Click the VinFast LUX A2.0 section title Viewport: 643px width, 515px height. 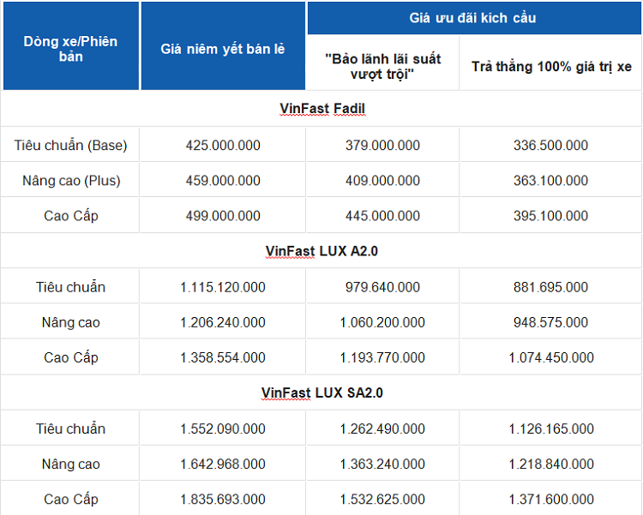(323, 250)
